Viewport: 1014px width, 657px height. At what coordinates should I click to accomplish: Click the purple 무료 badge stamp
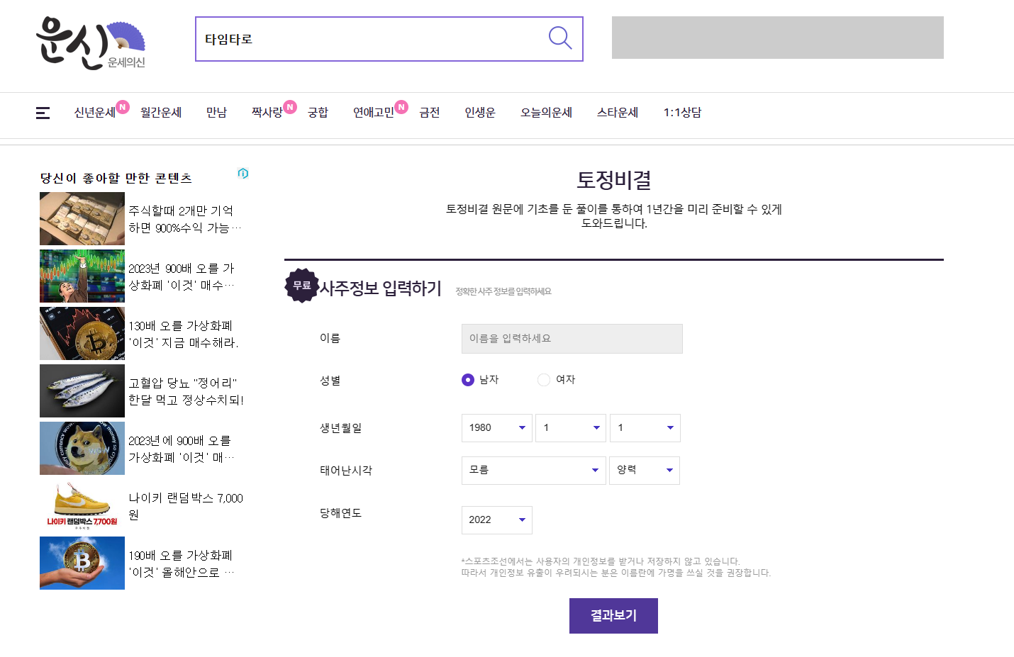(302, 286)
